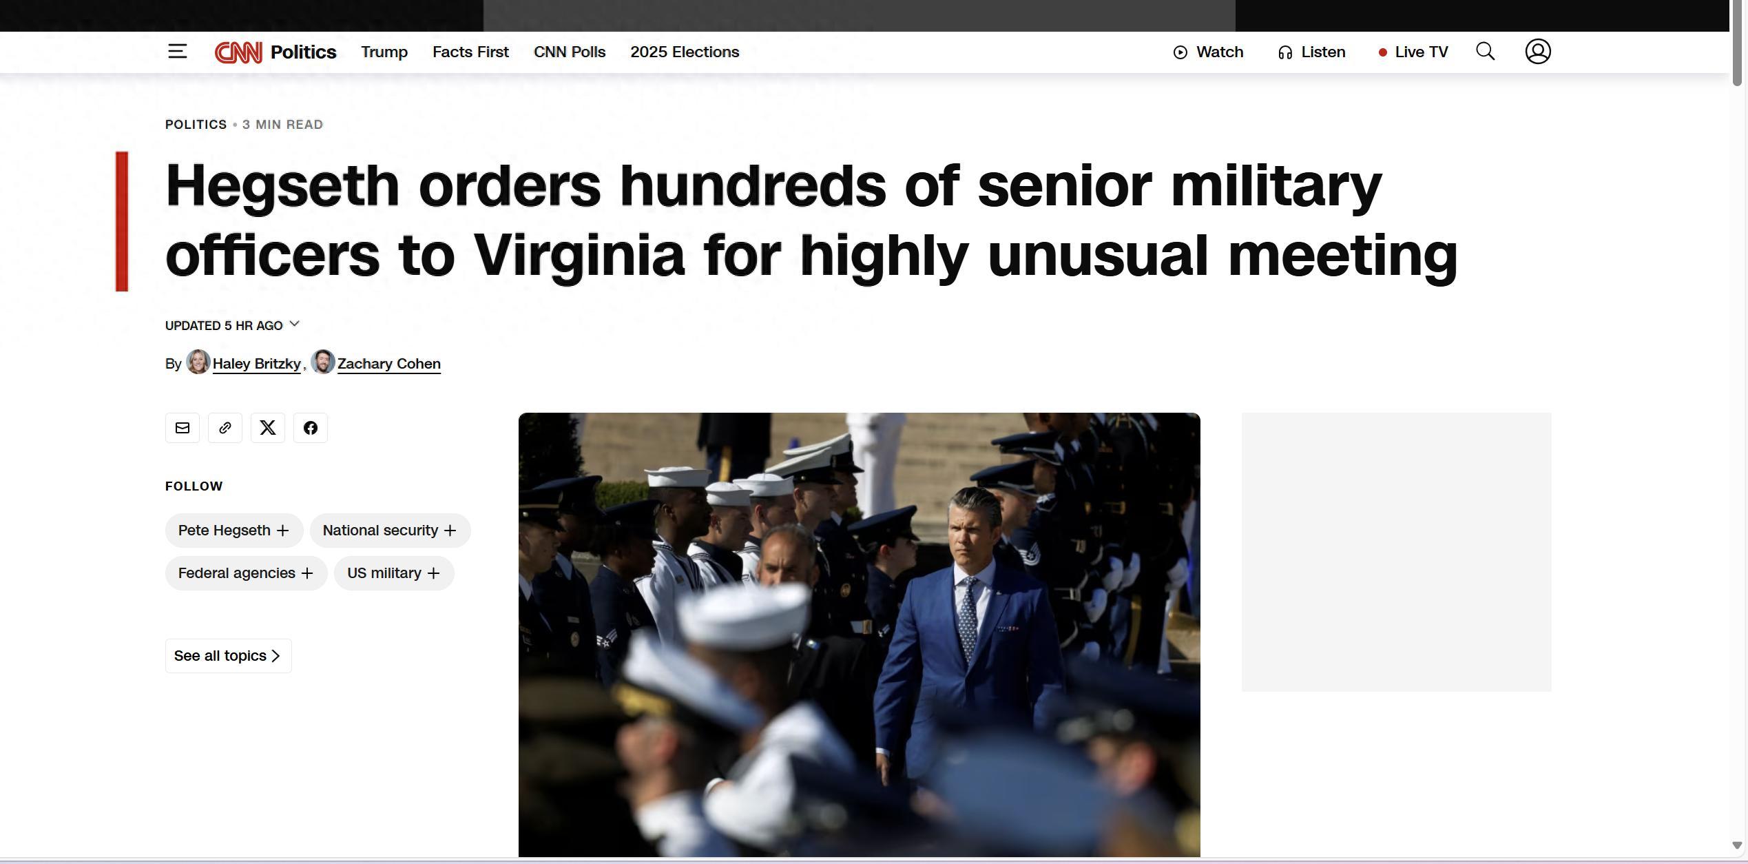
Task: Open the user account icon
Action: pos(1538,52)
